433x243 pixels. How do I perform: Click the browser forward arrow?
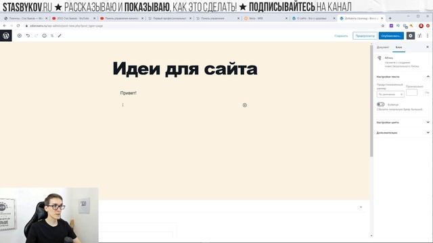[x=12, y=26]
